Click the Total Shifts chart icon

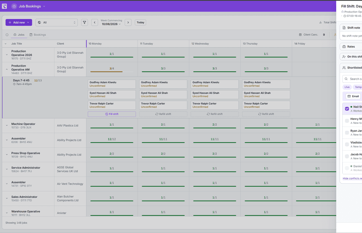tap(320, 22)
